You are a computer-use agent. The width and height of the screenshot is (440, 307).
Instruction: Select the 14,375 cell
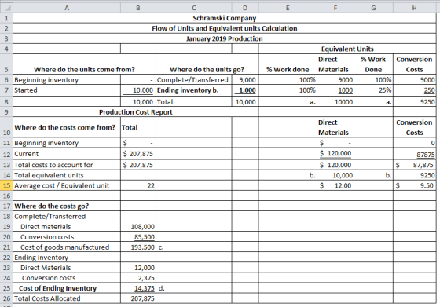pos(138,288)
